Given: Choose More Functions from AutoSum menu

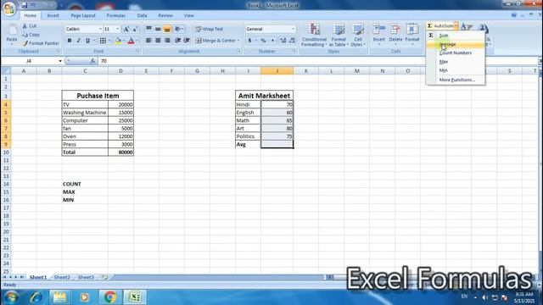Looking at the screenshot, I should click(456, 80).
